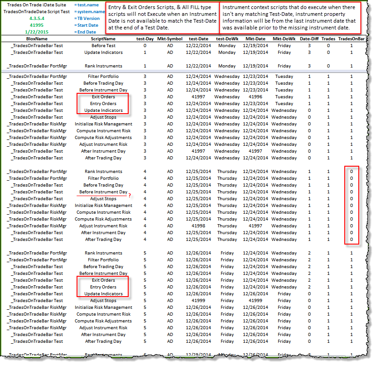The width and height of the screenshot is (376, 365).
Task: Select the '= End Date' label cell
Action: click(86, 32)
